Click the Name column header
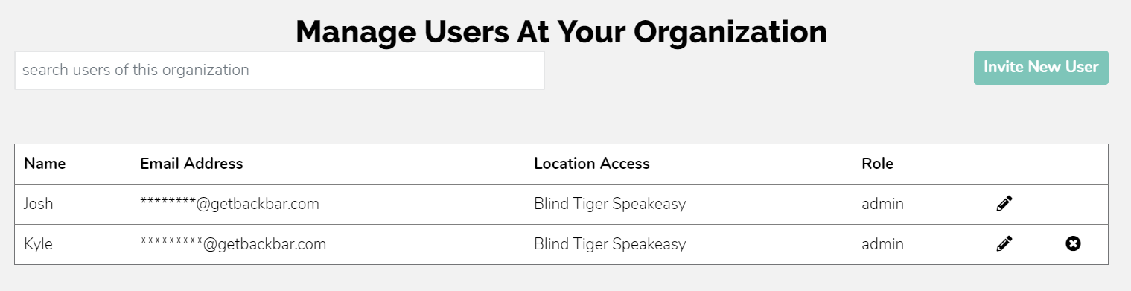Viewport: 1131px width, 291px height. coord(45,164)
